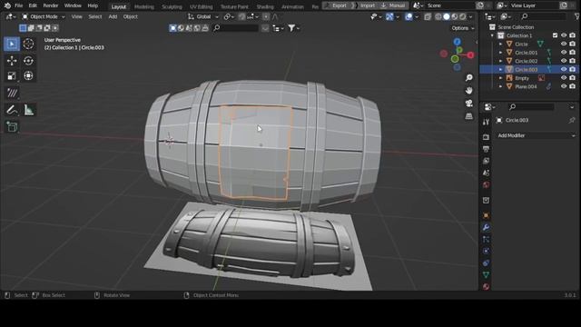Open the Modifier properties wrench tab
The width and height of the screenshot is (581, 327).
[487, 227]
